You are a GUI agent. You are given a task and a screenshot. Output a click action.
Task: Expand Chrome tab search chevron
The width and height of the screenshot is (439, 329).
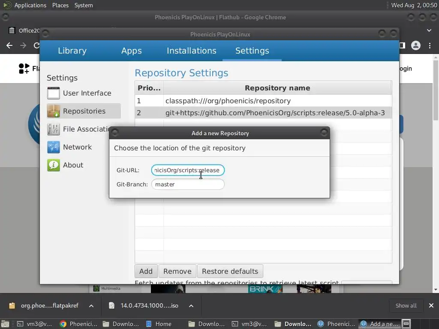pos(429,30)
